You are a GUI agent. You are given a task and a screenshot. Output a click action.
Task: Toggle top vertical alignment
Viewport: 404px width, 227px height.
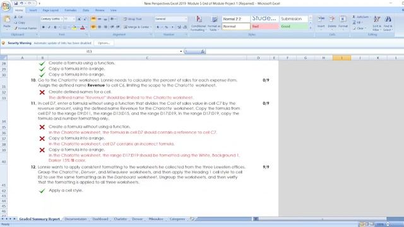tap(93, 19)
